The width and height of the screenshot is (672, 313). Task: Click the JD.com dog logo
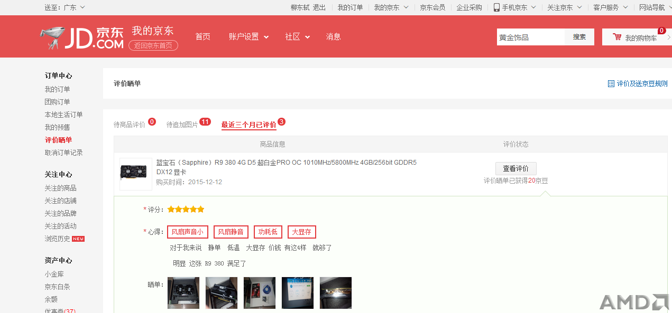click(82, 37)
